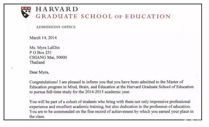Click the word Thailand in address

pyautogui.click(x=37, y=62)
